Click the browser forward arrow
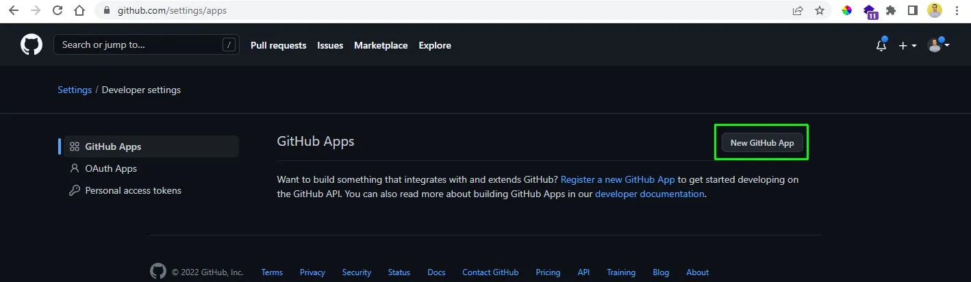The image size is (971, 282). [x=36, y=11]
